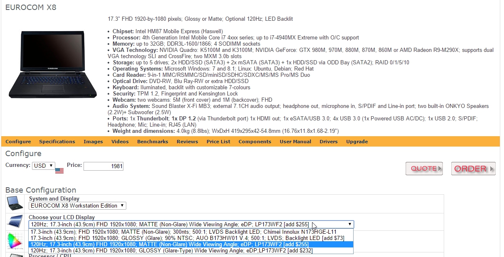The image size is (504, 257).
Task: Click the Security: TPM 1.2 specification line
Action: click(175, 93)
